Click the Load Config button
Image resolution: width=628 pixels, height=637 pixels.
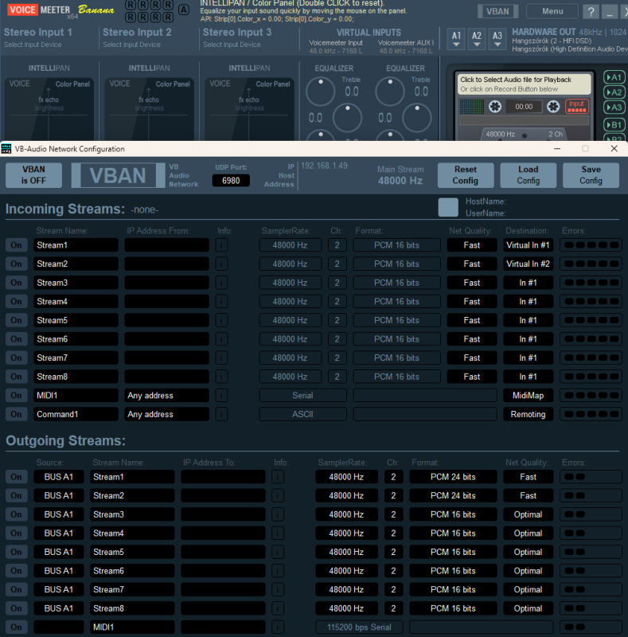528,175
